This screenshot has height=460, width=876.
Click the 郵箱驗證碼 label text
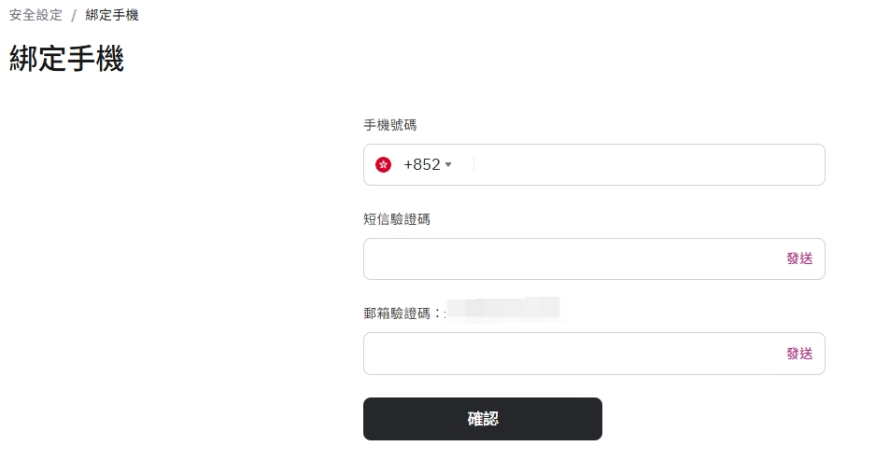tap(397, 314)
